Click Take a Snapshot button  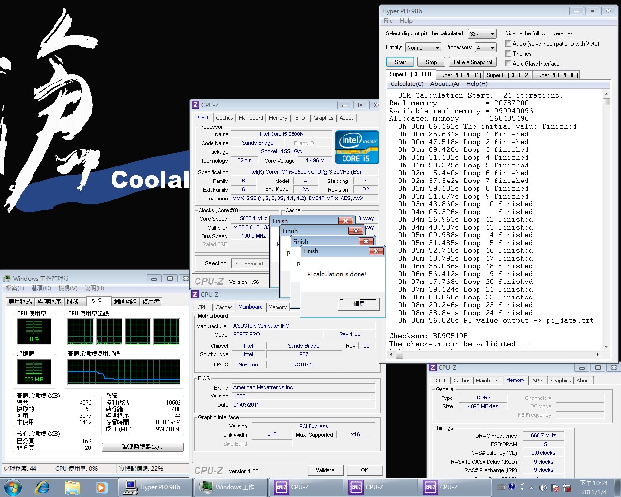pos(473,62)
